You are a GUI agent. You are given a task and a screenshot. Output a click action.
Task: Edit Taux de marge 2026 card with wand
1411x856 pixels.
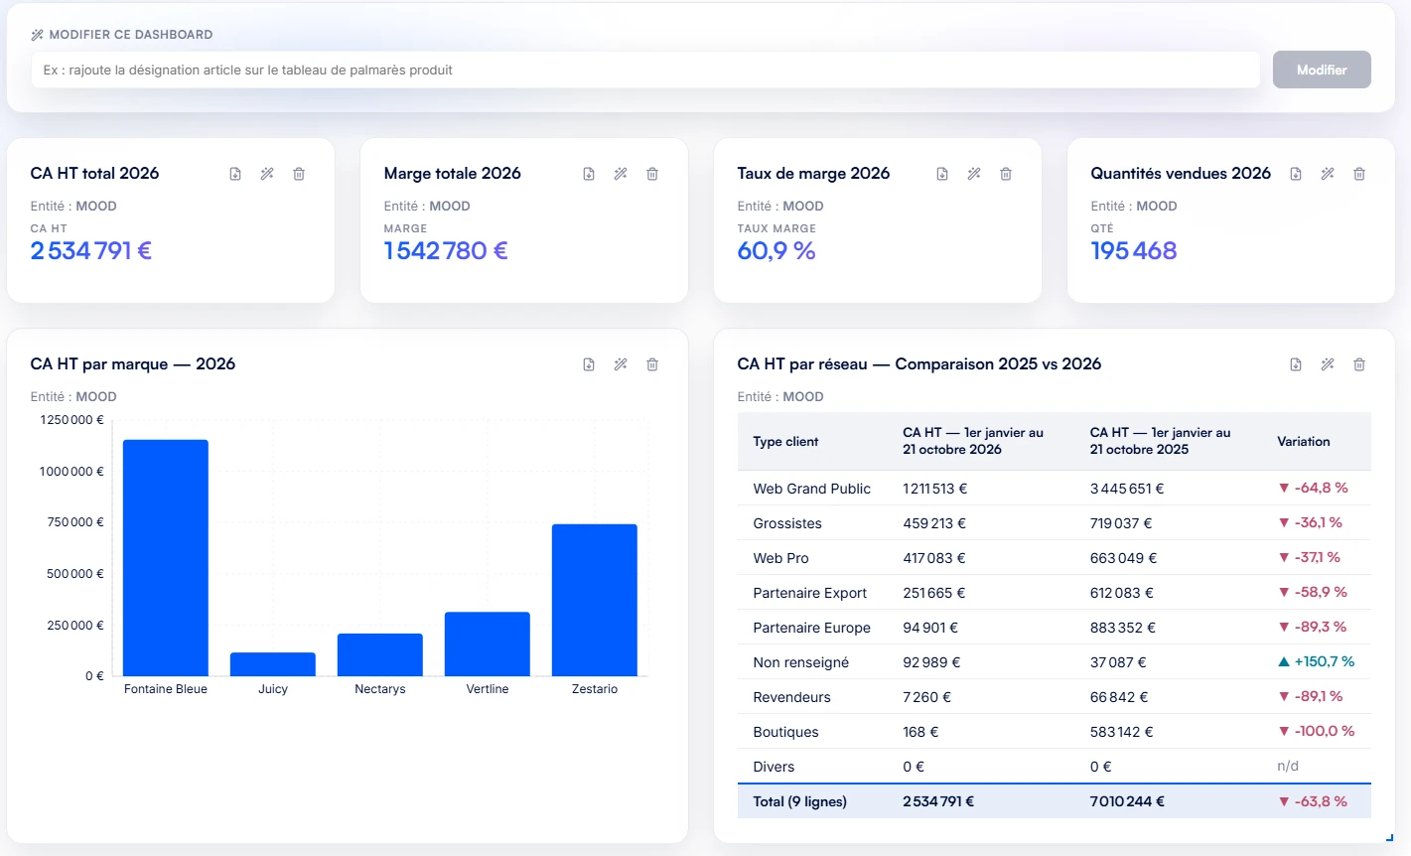coord(974,174)
